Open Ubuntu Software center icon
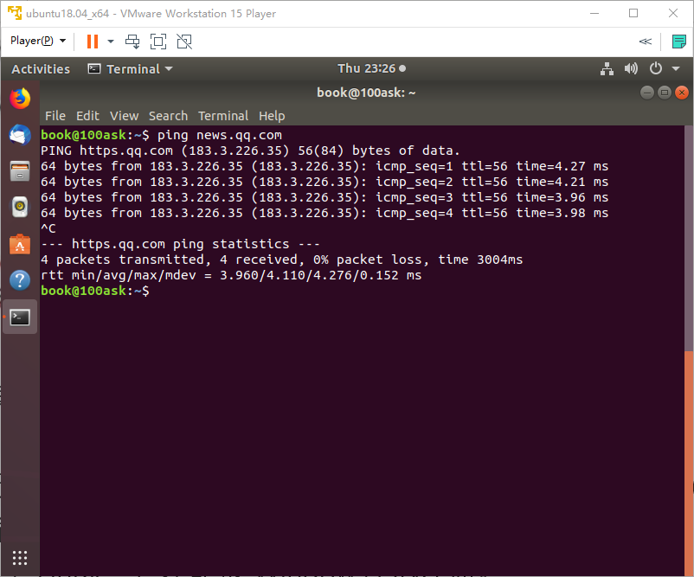The width and height of the screenshot is (694, 577). pos(20,244)
